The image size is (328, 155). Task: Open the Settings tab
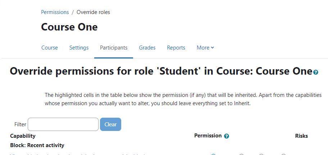click(x=79, y=48)
